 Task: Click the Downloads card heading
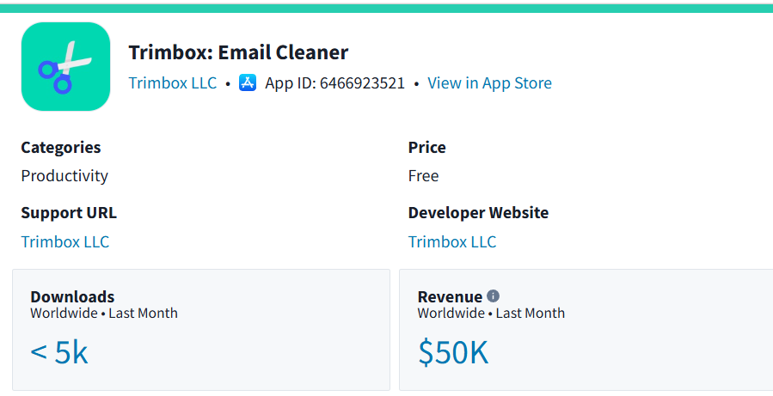72,296
